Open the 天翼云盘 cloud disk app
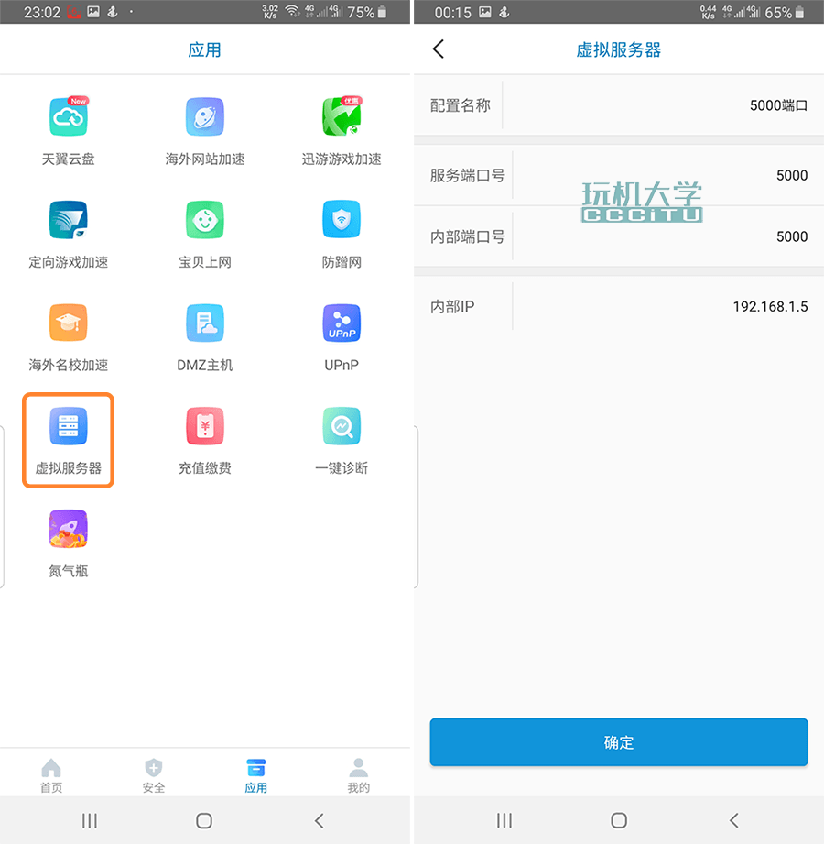 (68, 117)
